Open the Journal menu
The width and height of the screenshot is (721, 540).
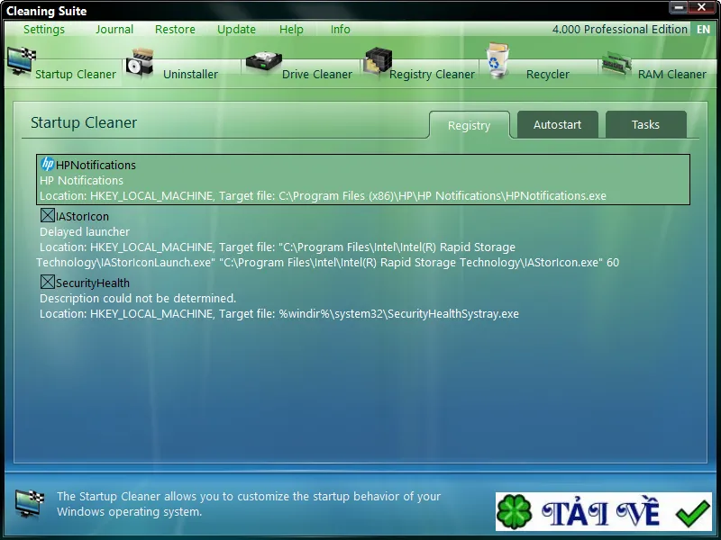(114, 30)
